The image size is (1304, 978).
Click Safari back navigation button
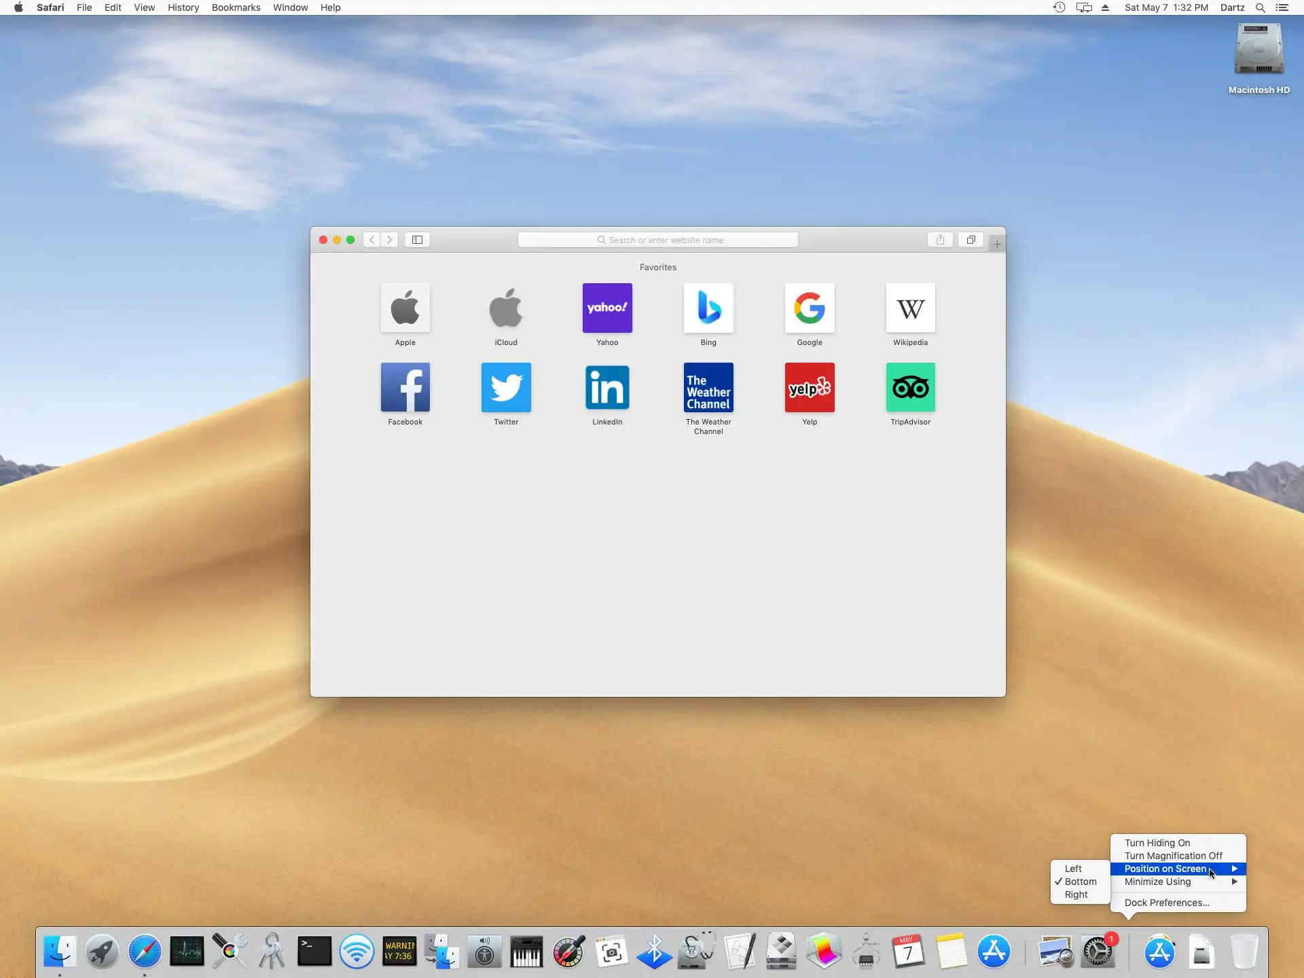pos(372,240)
